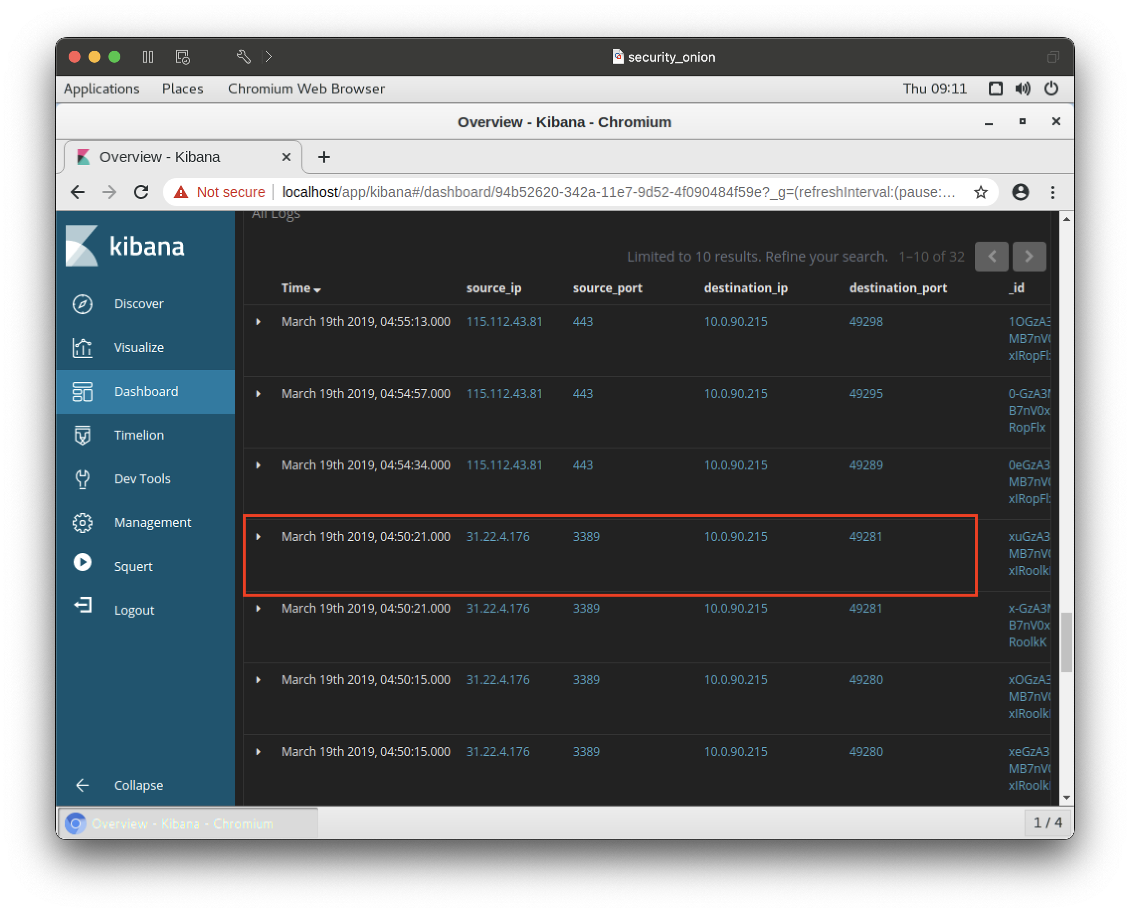Click the display icon in top panel
The height and width of the screenshot is (913, 1130).
click(995, 89)
